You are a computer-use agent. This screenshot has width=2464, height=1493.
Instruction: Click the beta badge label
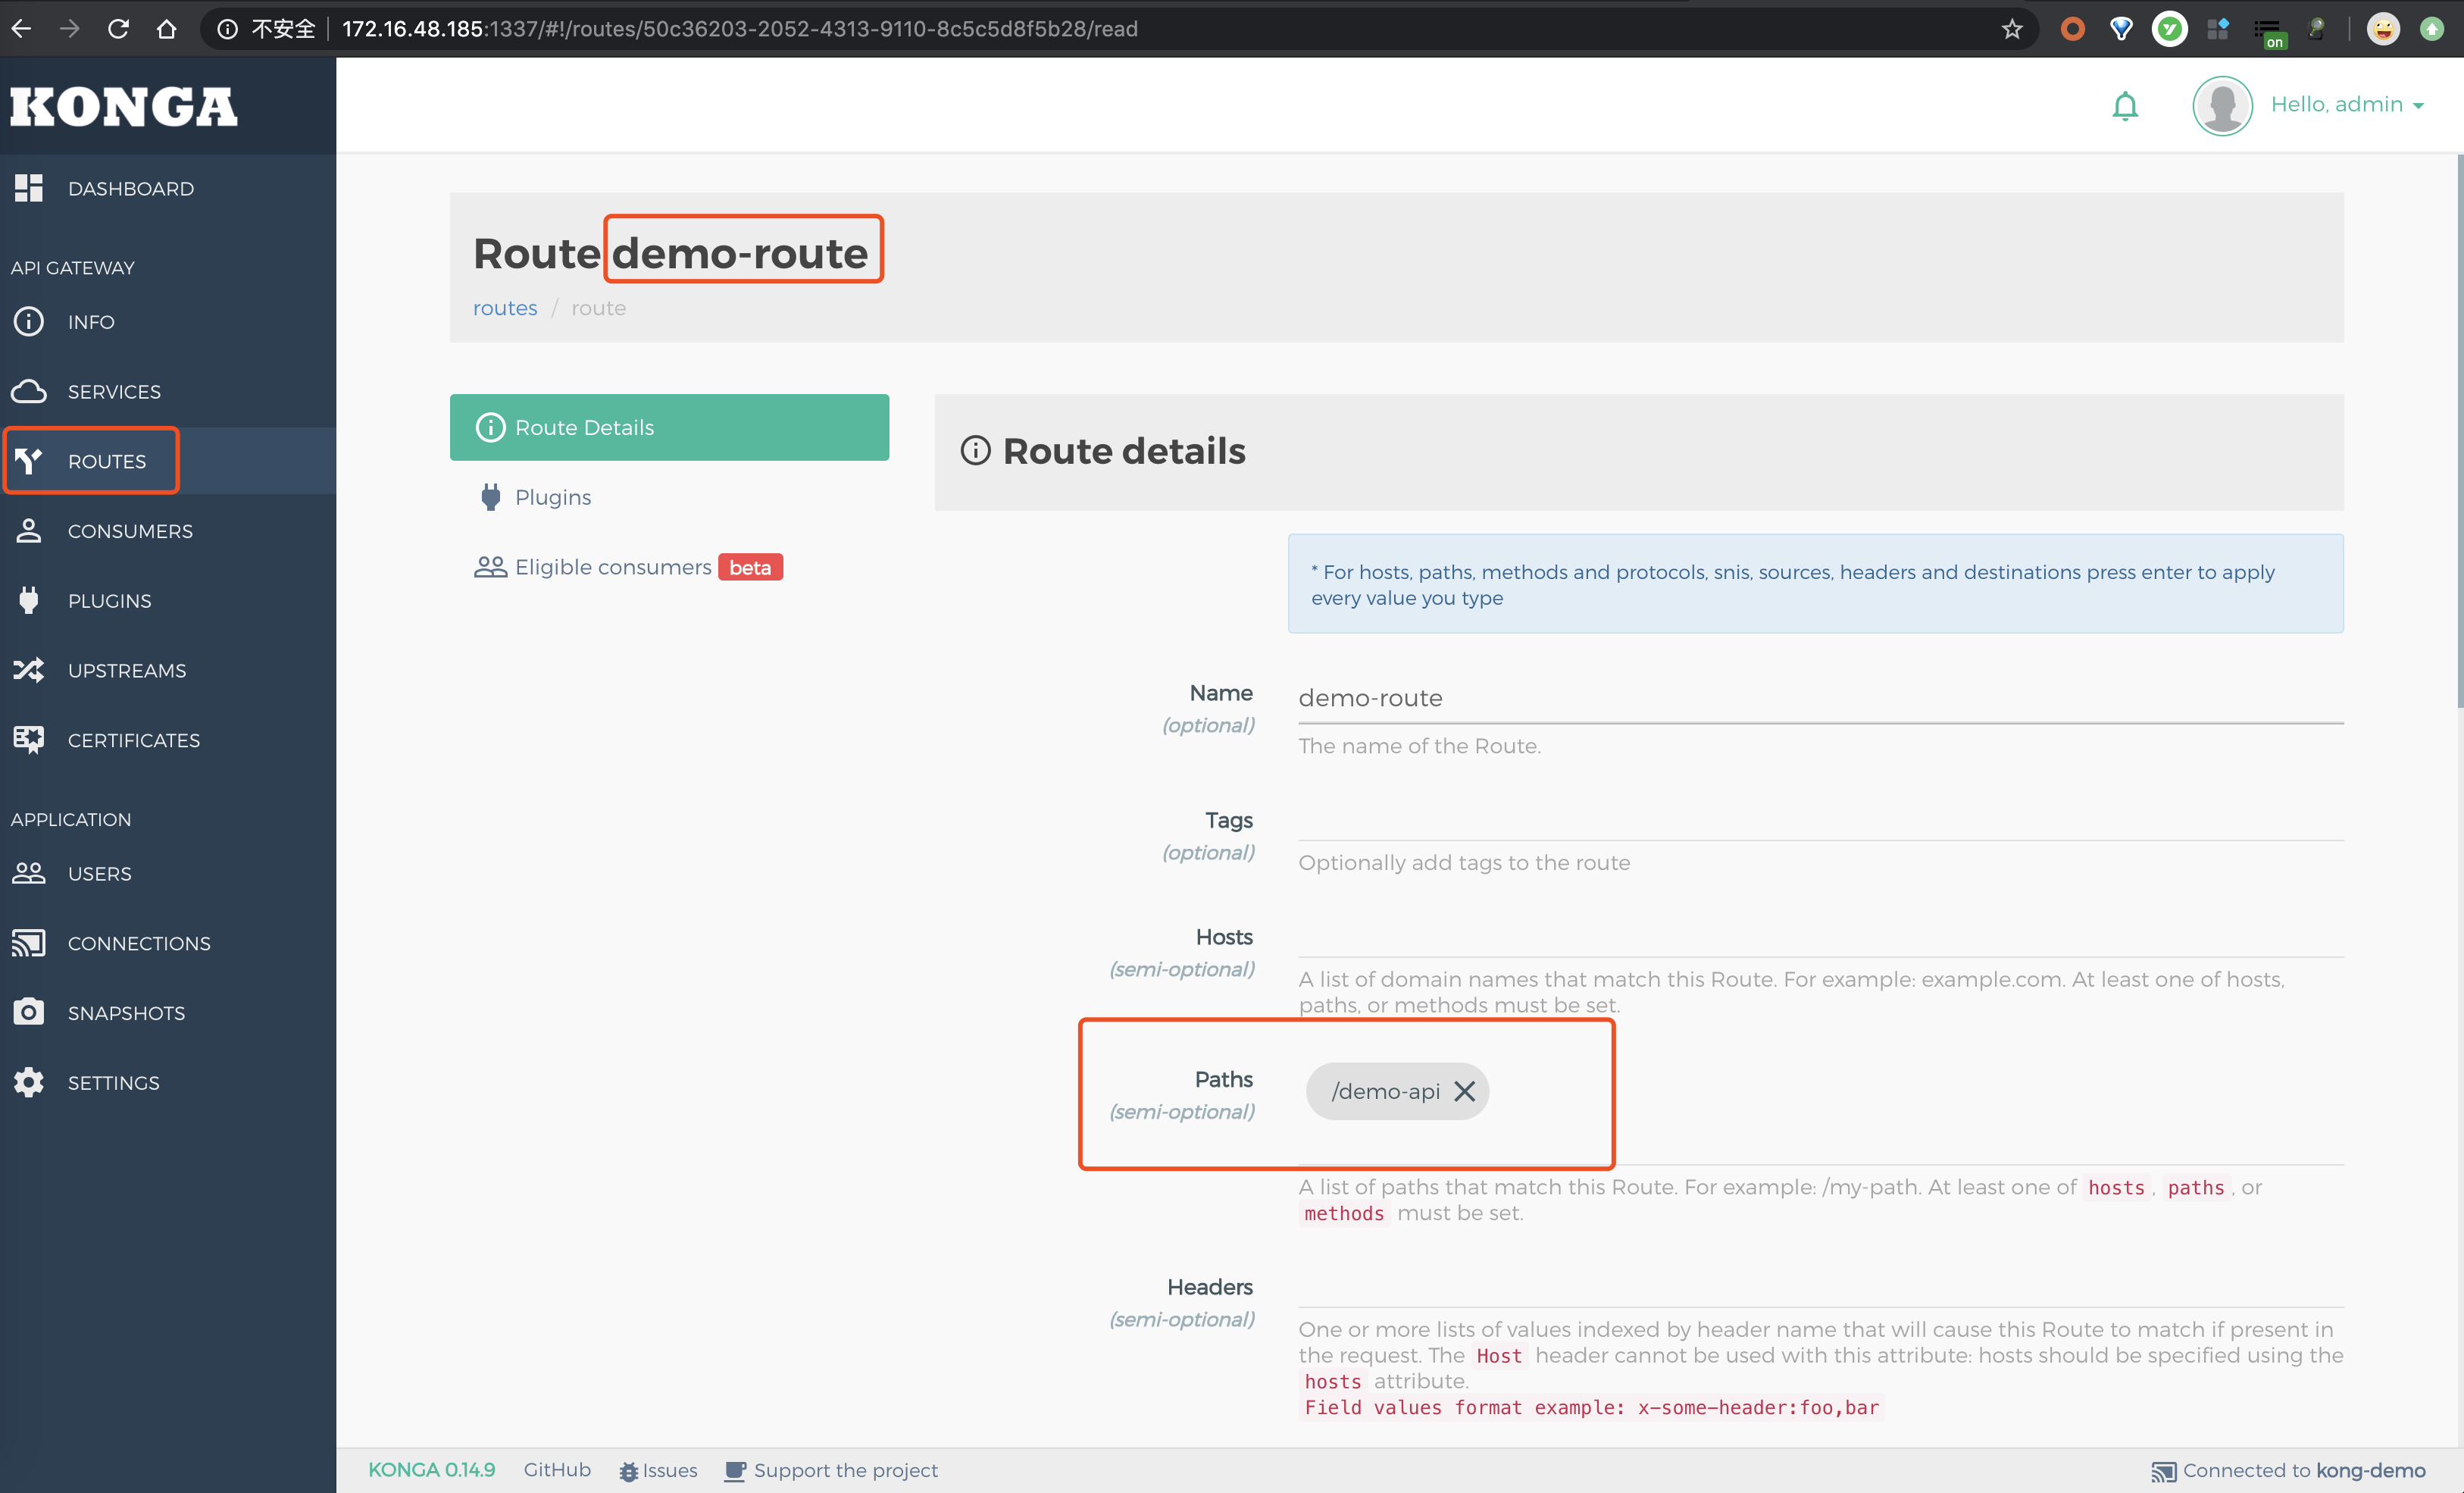tap(750, 567)
